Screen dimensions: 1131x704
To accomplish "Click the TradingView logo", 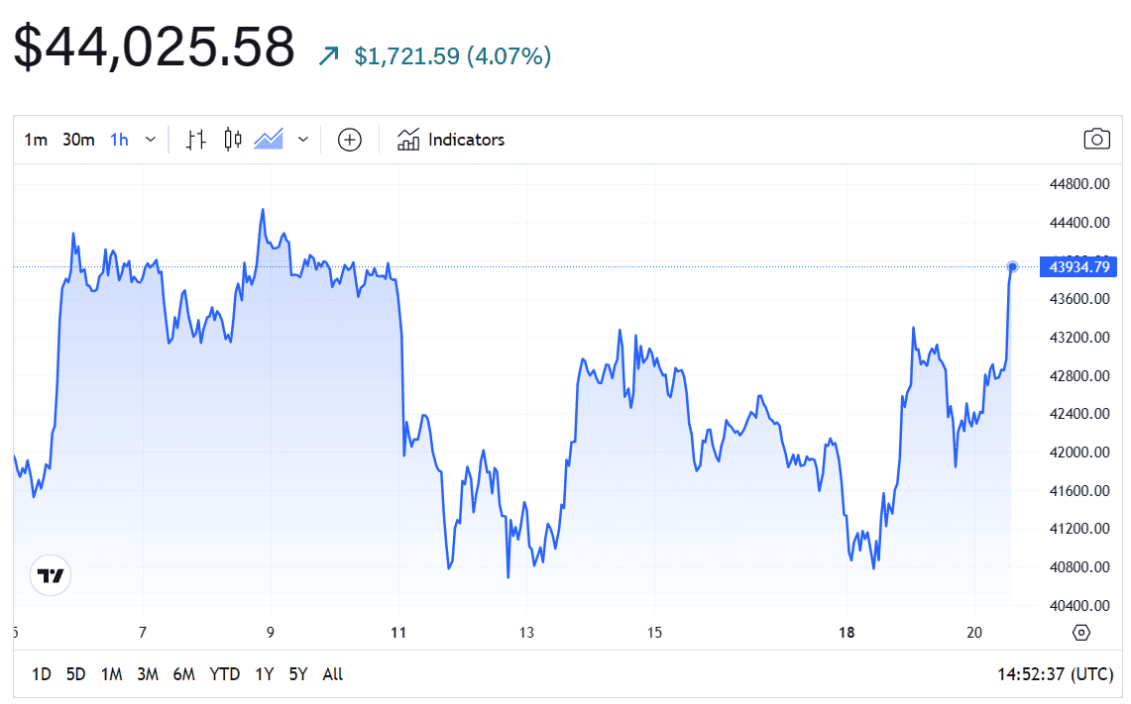I will pyautogui.click(x=49, y=575).
